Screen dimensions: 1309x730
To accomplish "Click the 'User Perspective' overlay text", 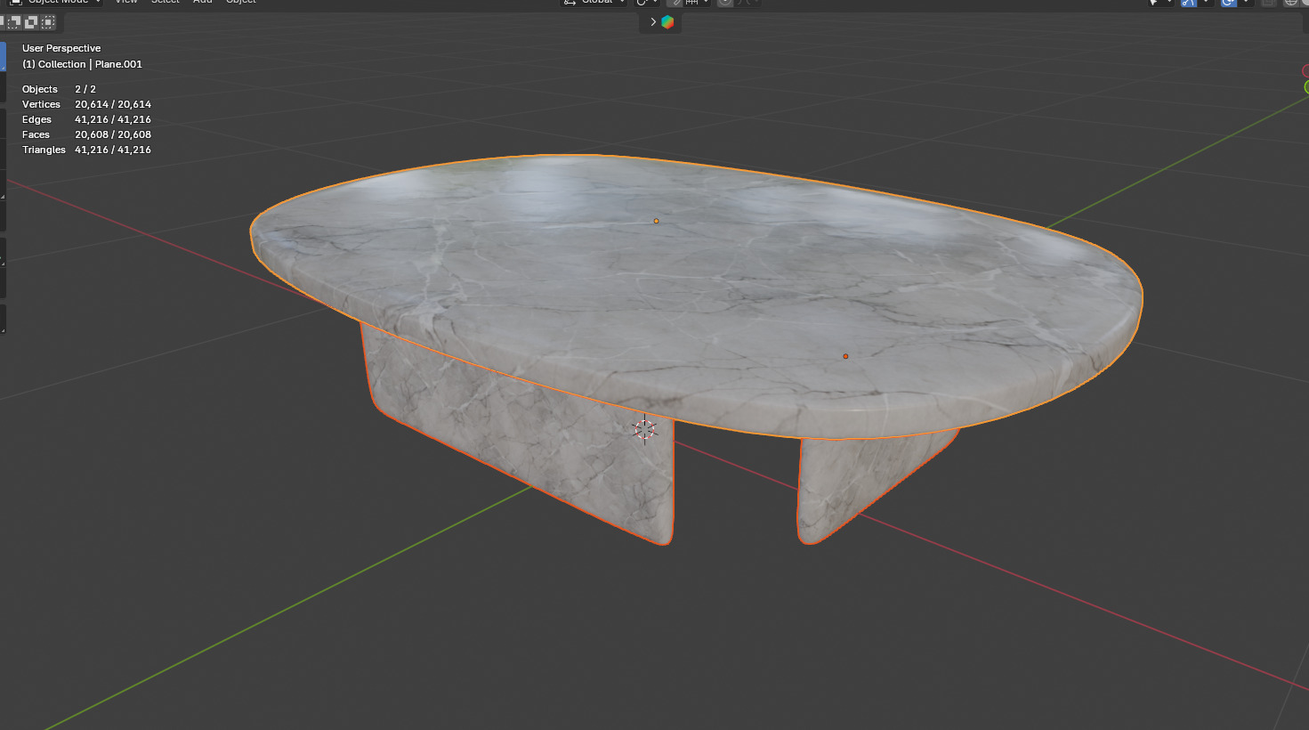I will click(61, 48).
